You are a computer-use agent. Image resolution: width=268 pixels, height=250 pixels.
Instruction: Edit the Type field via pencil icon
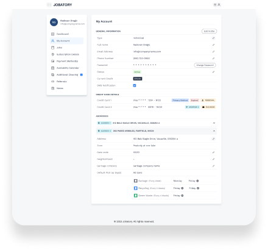213,38
